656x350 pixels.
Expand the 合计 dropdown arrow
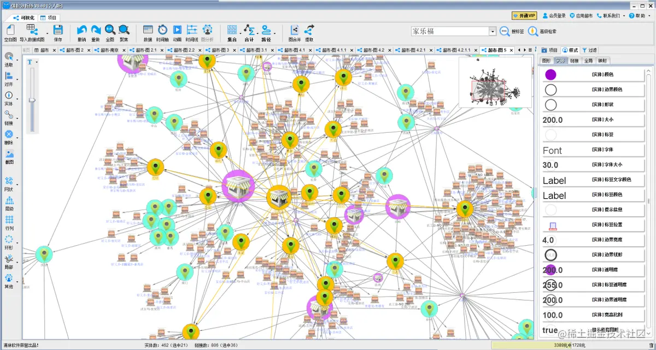point(258,33)
